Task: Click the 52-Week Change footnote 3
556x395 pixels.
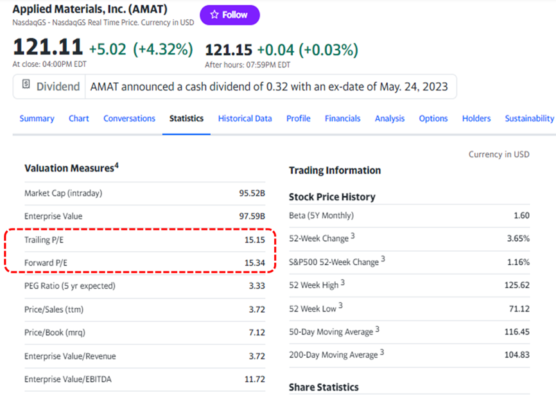Action: click(x=352, y=236)
